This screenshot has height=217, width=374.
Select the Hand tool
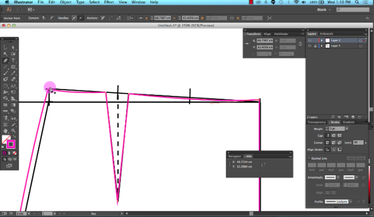coord(6,131)
